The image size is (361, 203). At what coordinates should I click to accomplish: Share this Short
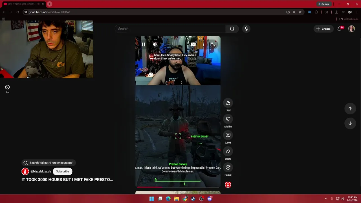228,151
